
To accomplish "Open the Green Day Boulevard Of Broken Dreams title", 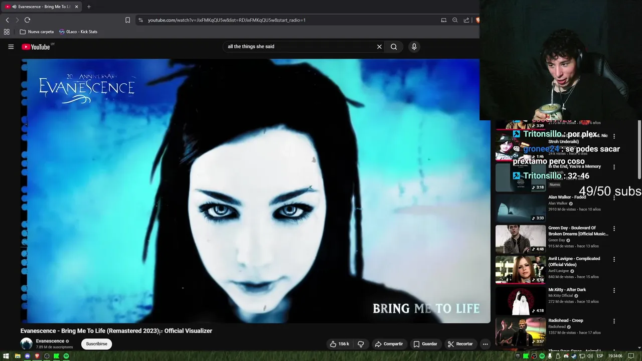I will [x=578, y=231].
